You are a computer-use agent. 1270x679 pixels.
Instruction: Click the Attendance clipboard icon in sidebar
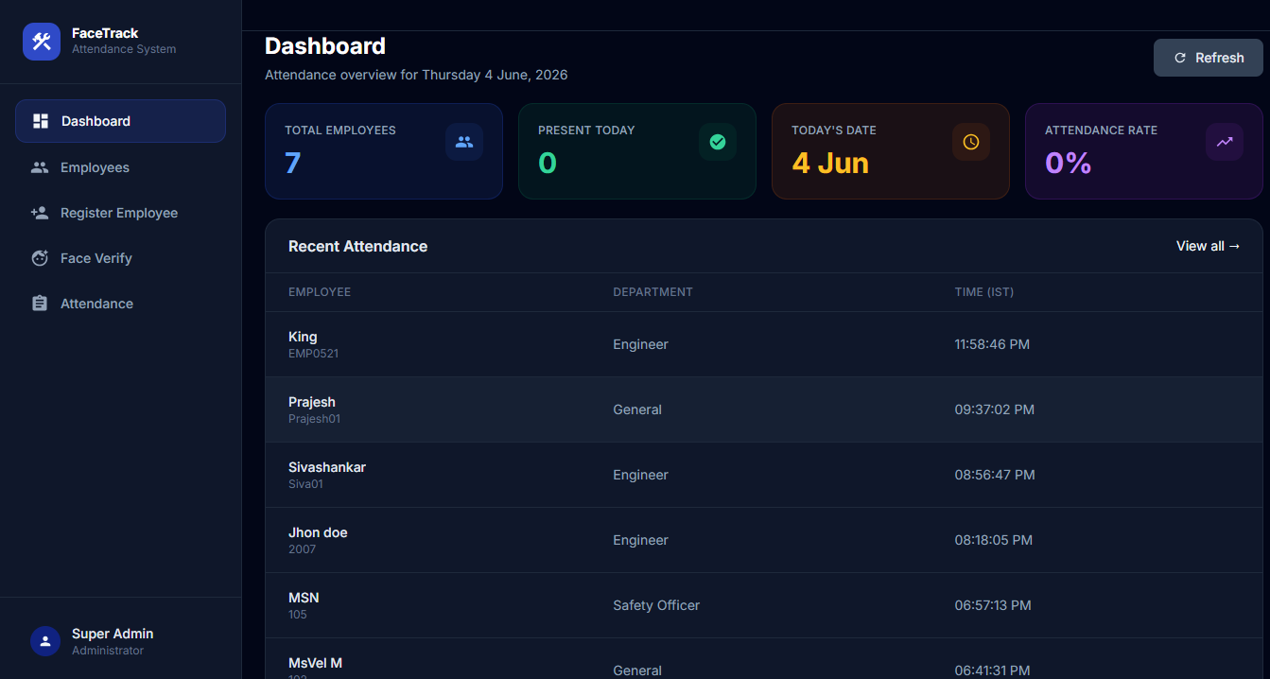click(40, 304)
